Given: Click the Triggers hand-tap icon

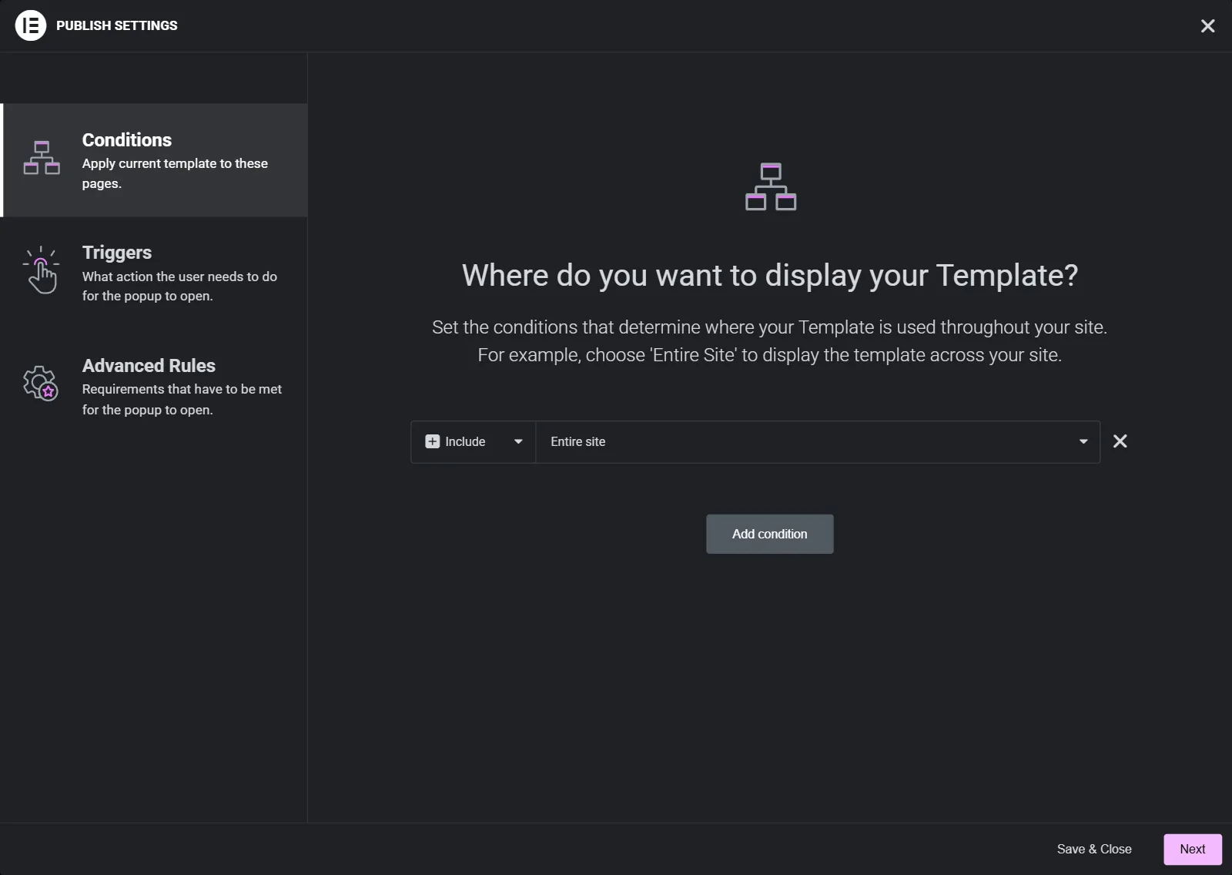Looking at the screenshot, I should (42, 270).
